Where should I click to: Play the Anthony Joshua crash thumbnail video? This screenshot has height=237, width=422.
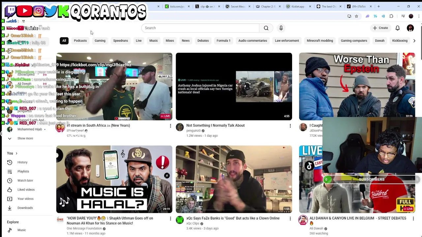(x=234, y=86)
